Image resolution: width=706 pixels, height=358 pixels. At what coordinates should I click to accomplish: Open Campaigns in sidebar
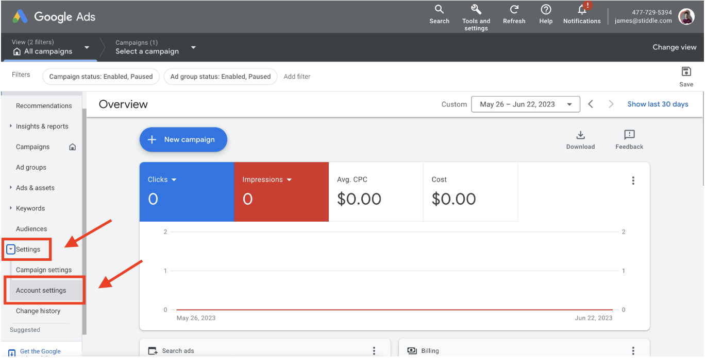point(33,147)
